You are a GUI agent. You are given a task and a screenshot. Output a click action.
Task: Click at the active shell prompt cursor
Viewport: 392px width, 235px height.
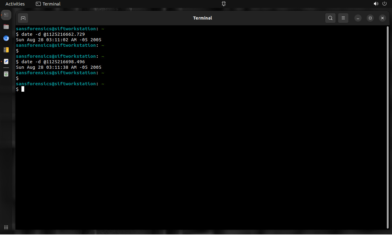(23, 89)
